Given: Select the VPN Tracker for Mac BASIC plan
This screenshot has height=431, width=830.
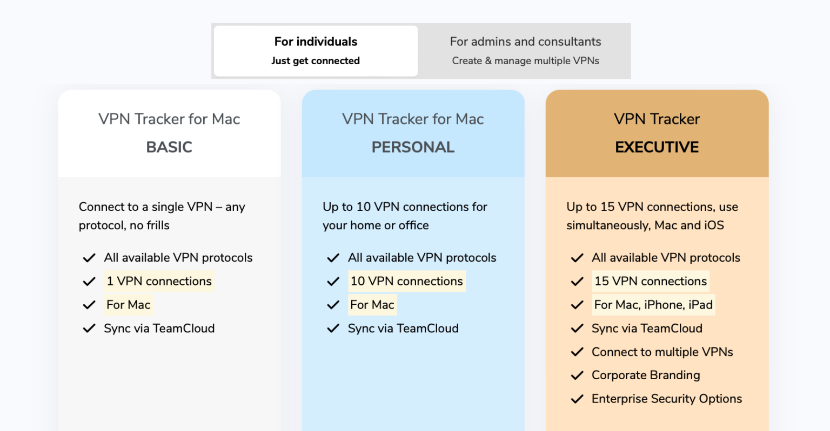Looking at the screenshot, I should pos(169,133).
